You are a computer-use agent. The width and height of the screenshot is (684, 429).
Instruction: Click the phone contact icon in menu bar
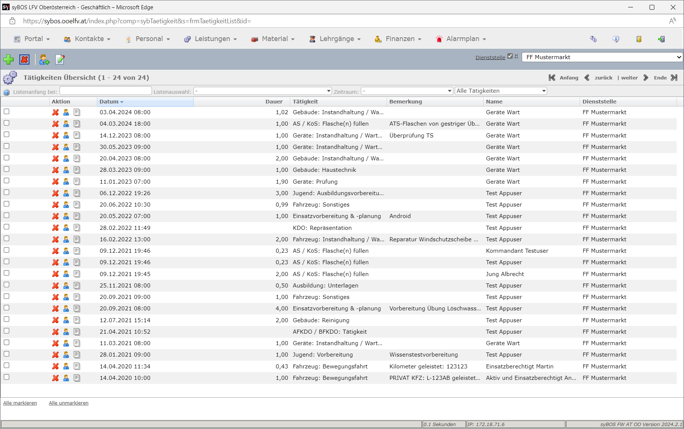point(593,39)
